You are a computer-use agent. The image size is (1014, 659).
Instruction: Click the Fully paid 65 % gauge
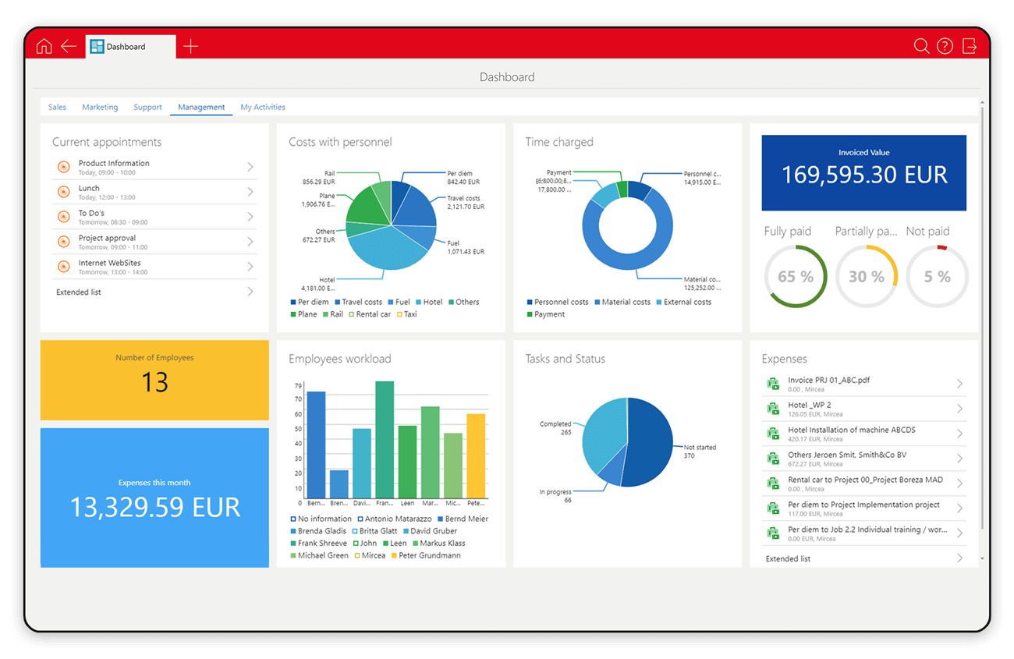click(x=796, y=276)
